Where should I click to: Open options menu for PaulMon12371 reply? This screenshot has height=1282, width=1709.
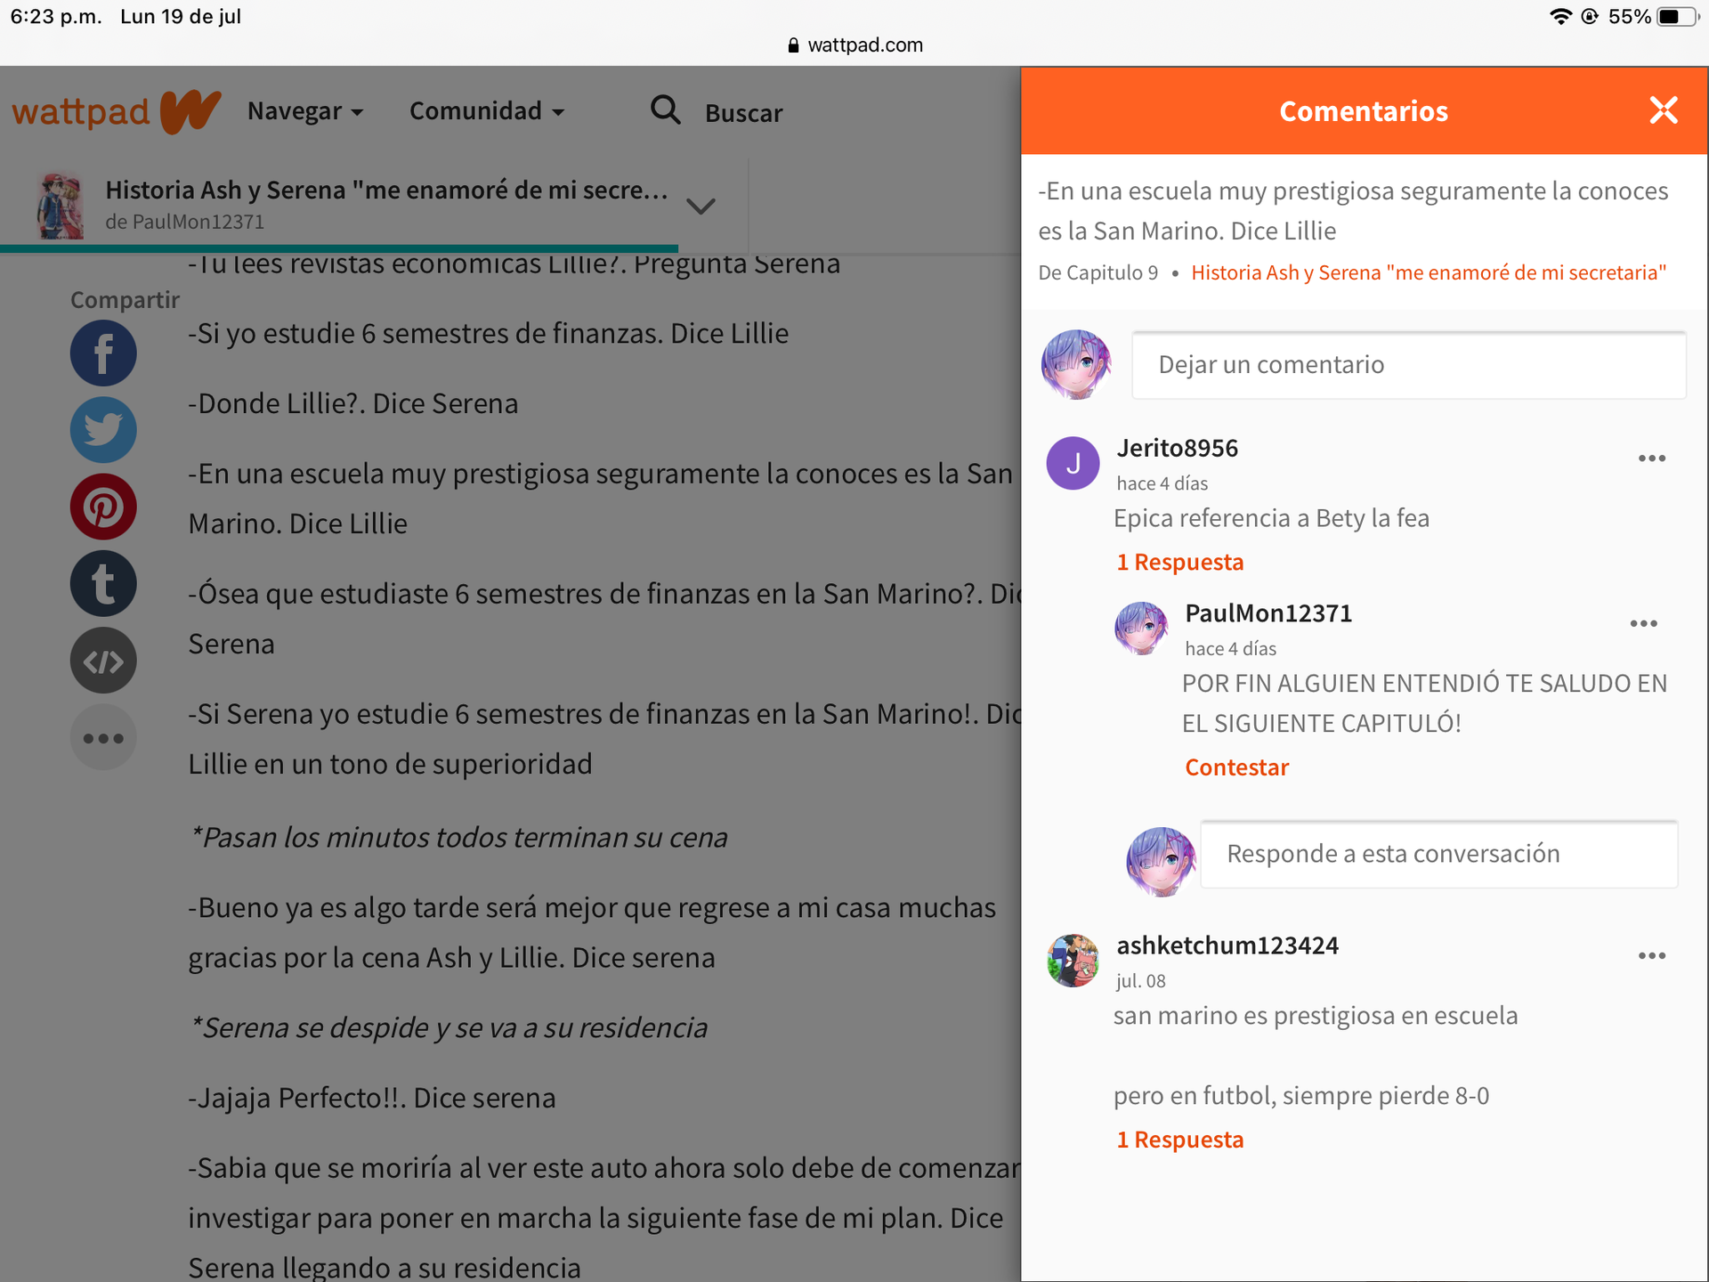coord(1643,624)
